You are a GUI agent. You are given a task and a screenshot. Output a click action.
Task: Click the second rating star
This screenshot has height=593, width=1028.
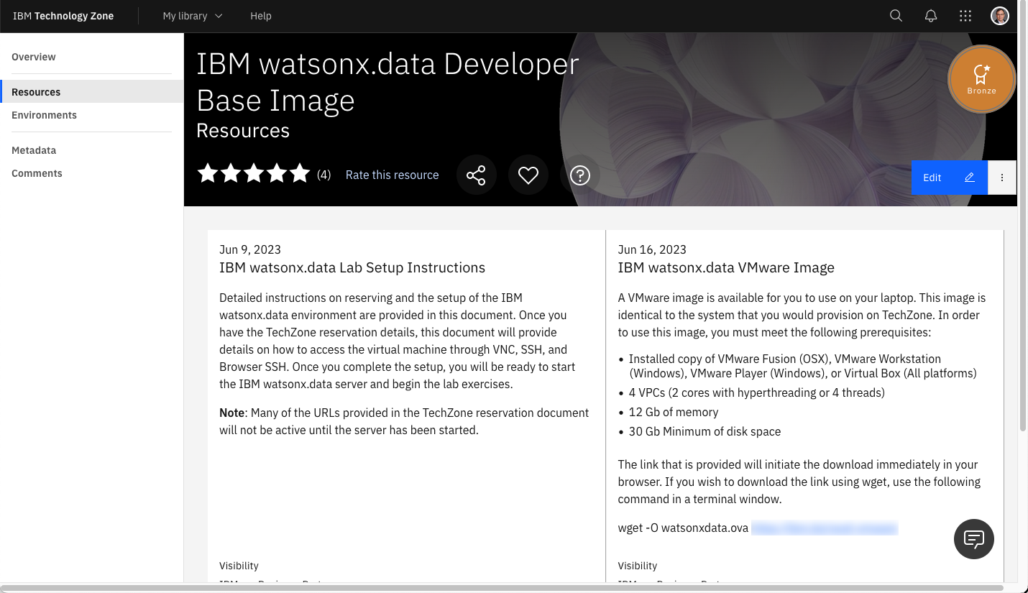click(x=231, y=173)
